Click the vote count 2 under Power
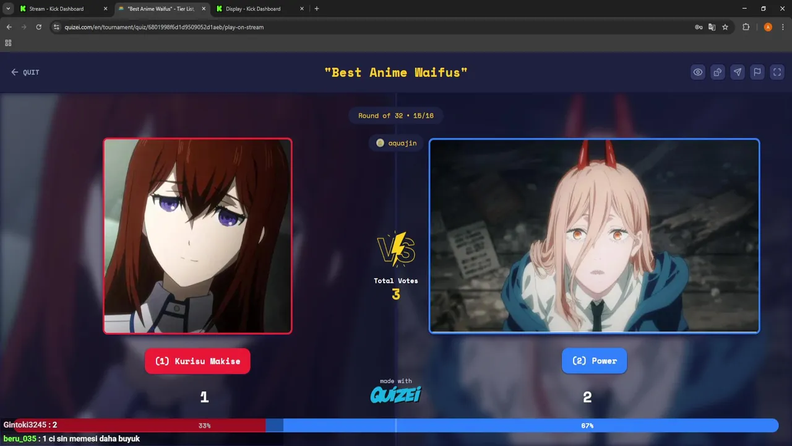 [587, 398]
